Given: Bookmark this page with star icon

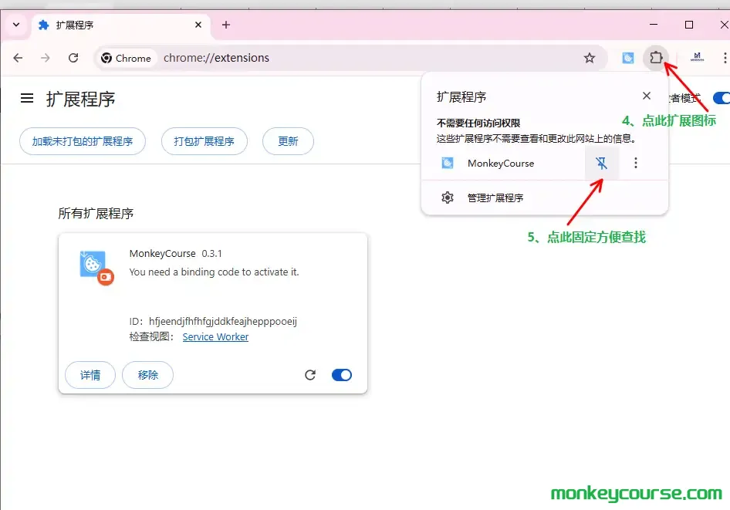Looking at the screenshot, I should [x=590, y=58].
